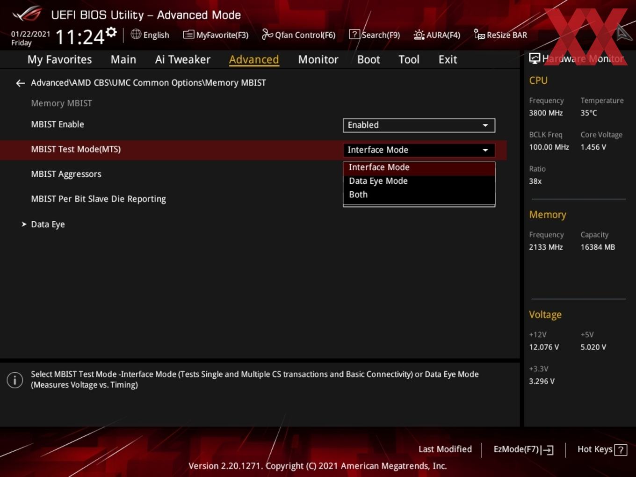This screenshot has height=477, width=636.
Task: Click CPU frequency value 3800 MHz
Action: (546, 113)
